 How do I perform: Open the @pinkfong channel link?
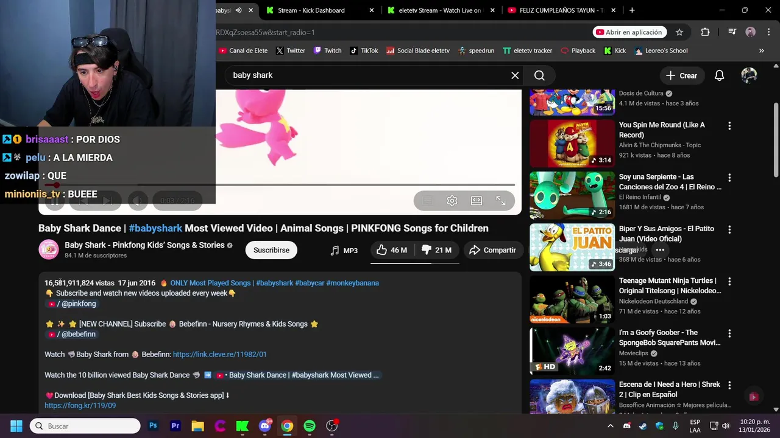pyautogui.click(x=72, y=304)
